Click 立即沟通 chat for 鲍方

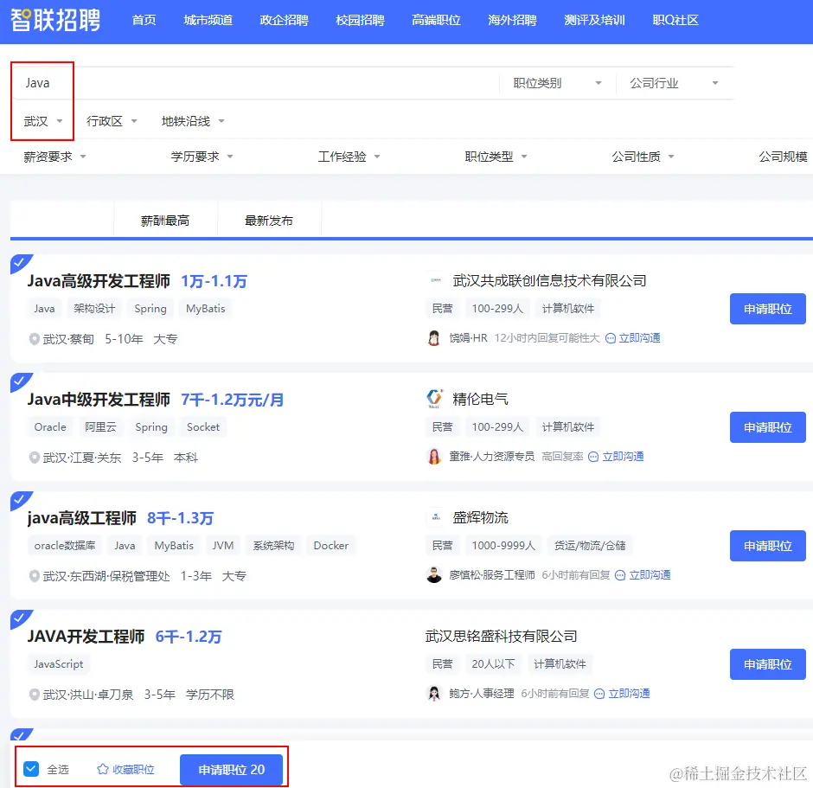click(x=622, y=693)
